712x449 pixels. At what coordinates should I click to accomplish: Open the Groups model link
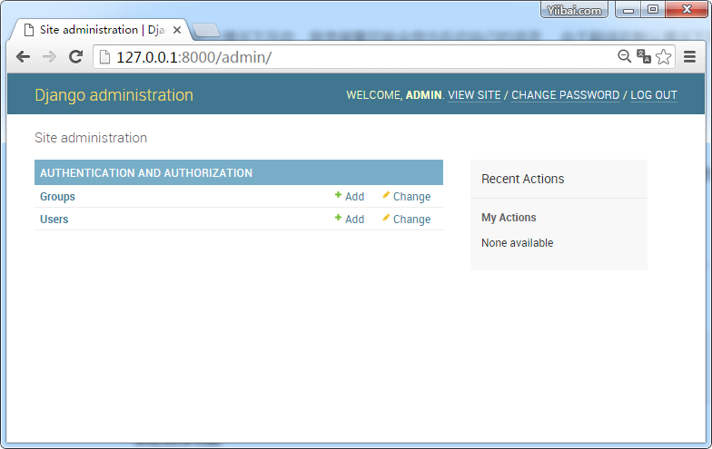tap(57, 197)
